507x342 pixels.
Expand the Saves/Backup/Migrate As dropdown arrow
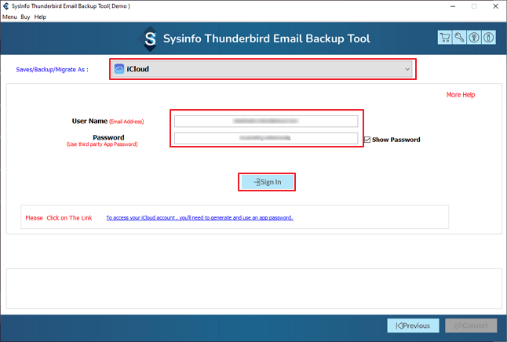click(407, 69)
